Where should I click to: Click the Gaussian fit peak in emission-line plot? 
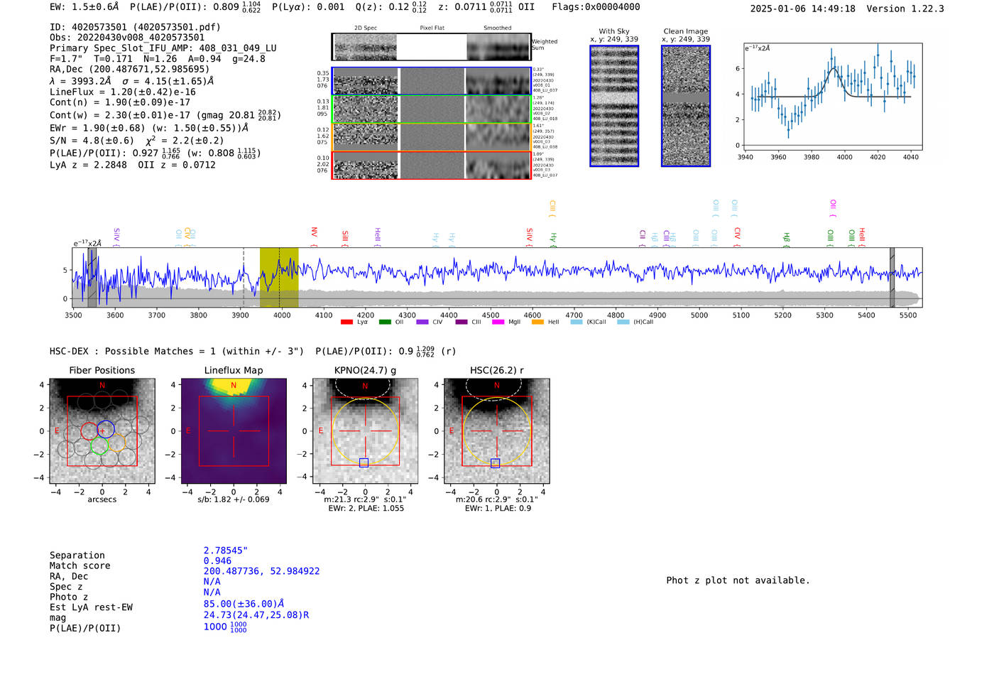coord(834,69)
